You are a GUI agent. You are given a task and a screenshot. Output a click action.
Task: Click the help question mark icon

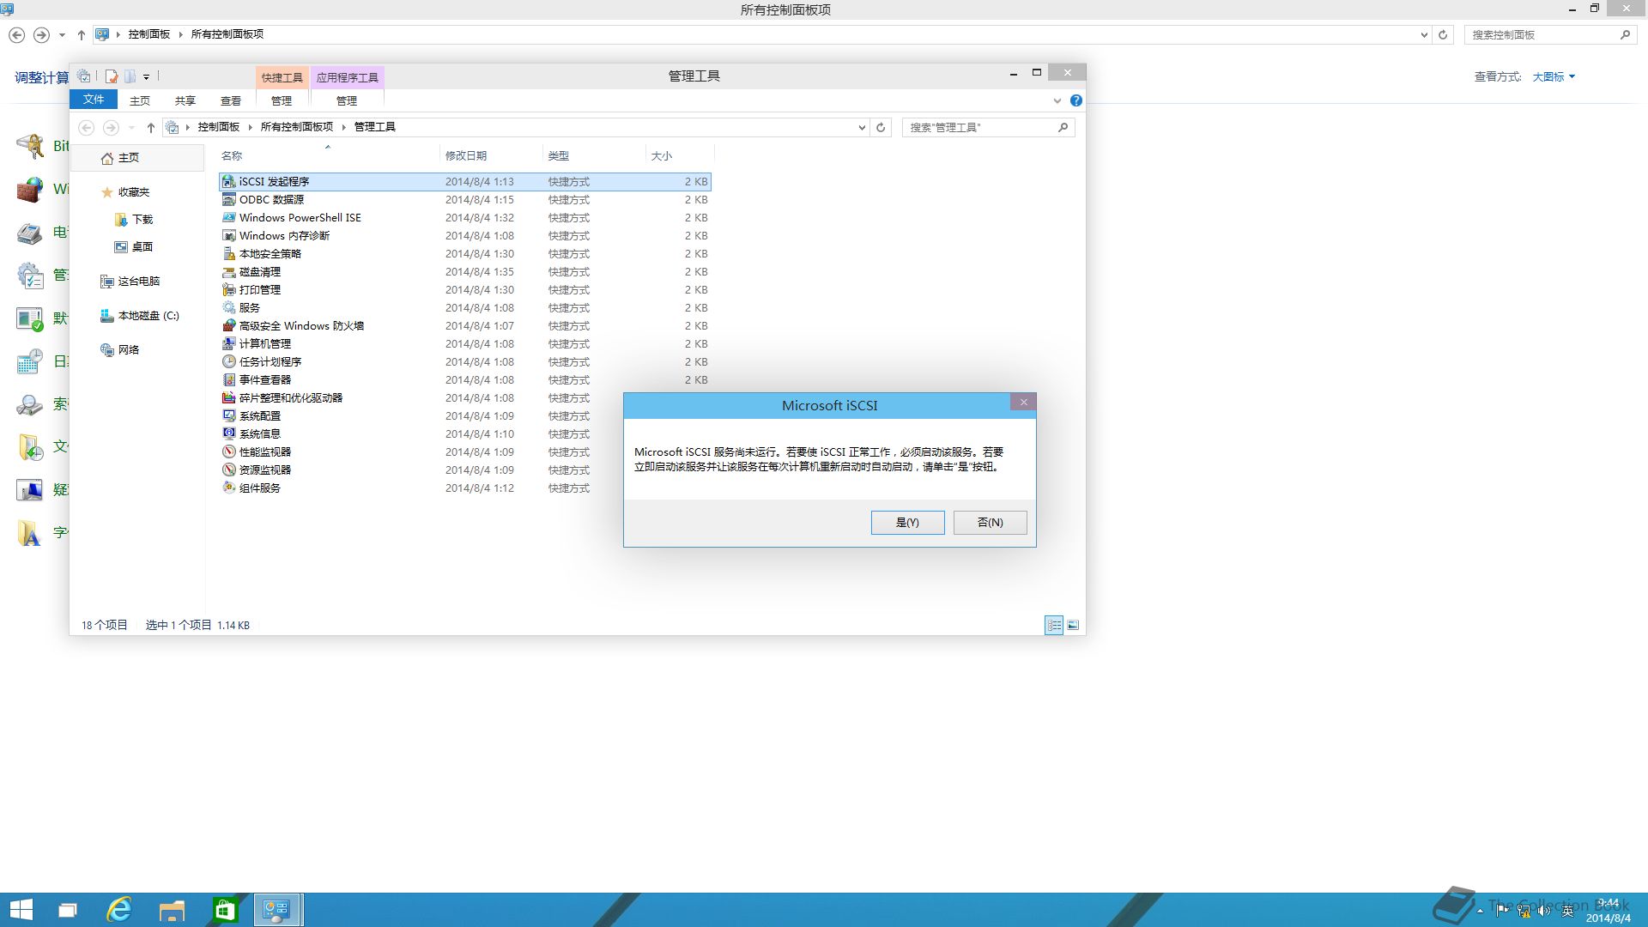point(1075,100)
